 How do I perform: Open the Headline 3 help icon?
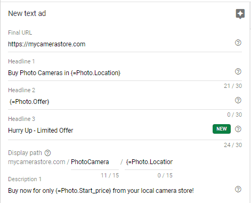[238, 129]
